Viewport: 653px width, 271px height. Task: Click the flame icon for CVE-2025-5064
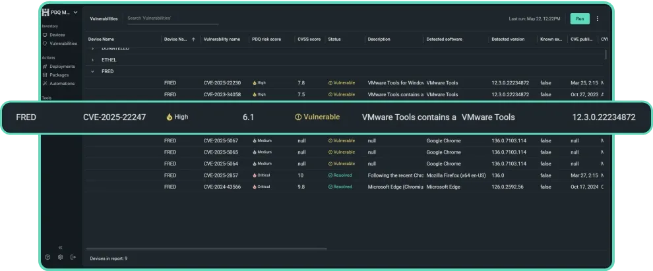coord(255,164)
